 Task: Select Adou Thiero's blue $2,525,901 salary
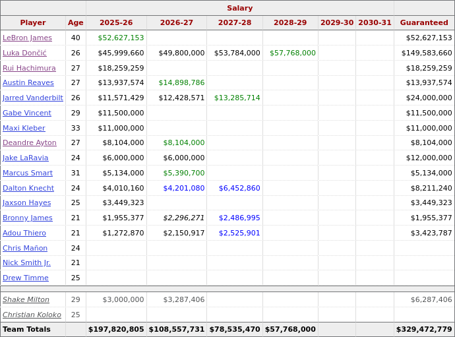(x=239, y=233)
